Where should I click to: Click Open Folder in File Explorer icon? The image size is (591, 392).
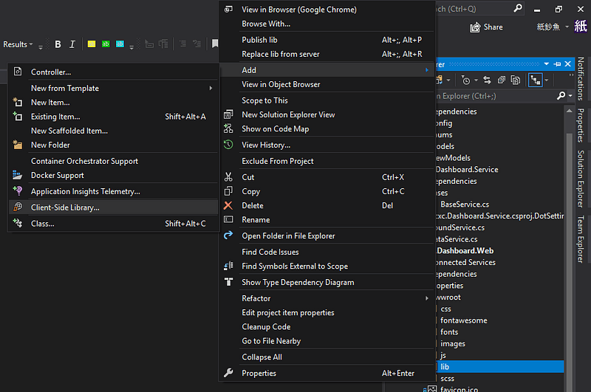pos(228,235)
